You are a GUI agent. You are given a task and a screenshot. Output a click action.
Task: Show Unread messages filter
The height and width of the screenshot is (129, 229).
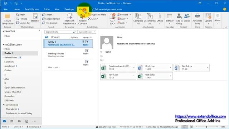[55, 37]
